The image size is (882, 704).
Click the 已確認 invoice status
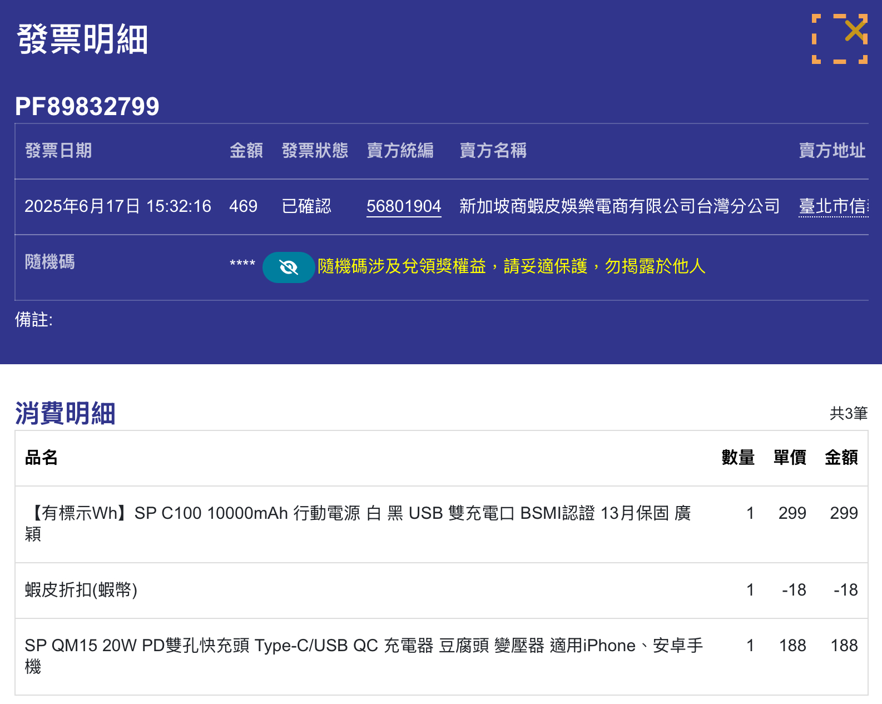pyautogui.click(x=306, y=206)
